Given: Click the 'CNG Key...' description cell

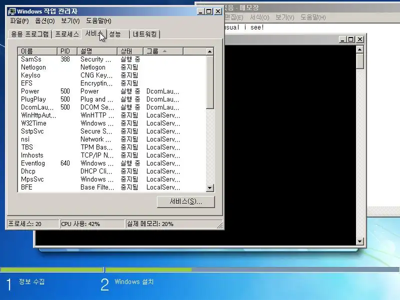Looking at the screenshot, I should [x=96, y=75].
